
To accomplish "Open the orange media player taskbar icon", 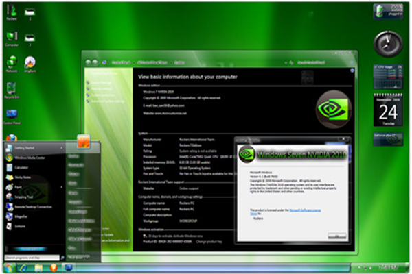I will 54,268.
